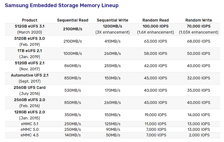Image resolution: width=224 pixels, height=142 pixels.
Task: Click the 1000MB/s sequential read value
Action: pyautogui.click(x=73, y=53)
